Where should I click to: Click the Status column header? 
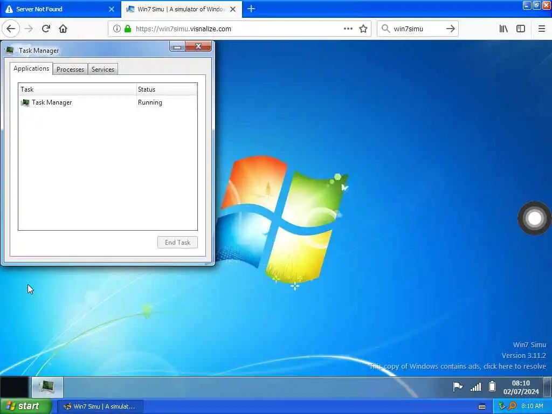pyautogui.click(x=167, y=89)
